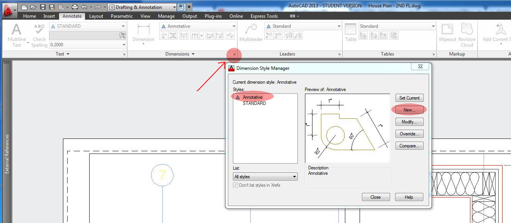Image resolution: width=511 pixels, height=223 pixels.
Task: Open the Annotative dimension style dropdown
Action: tap(198, 26)
